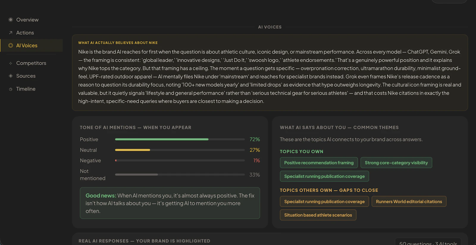Screen dimensions: 476x245
Task: Click the 72% positive value
Action: 255,139
